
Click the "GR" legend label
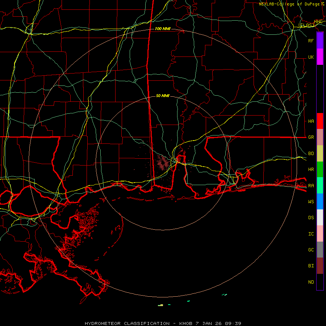coord(311,137)
